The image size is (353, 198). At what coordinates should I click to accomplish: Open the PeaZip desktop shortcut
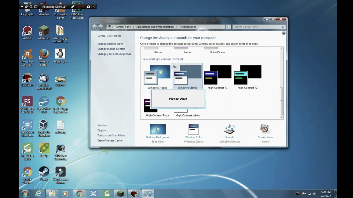coord(44,150)
